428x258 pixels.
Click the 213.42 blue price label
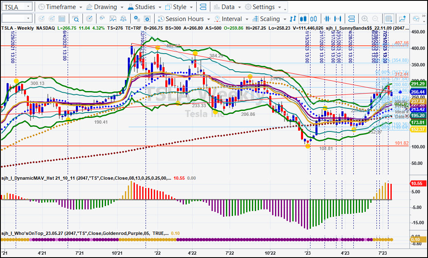[x=418, y=109]
